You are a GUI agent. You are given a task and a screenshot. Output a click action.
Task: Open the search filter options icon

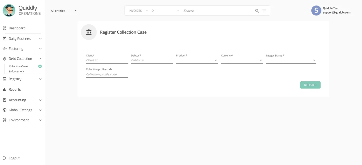tap(264, 11)
